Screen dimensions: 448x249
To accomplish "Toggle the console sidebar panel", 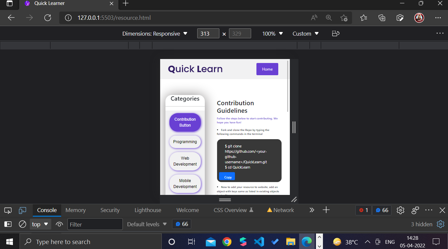I will 8,224.
